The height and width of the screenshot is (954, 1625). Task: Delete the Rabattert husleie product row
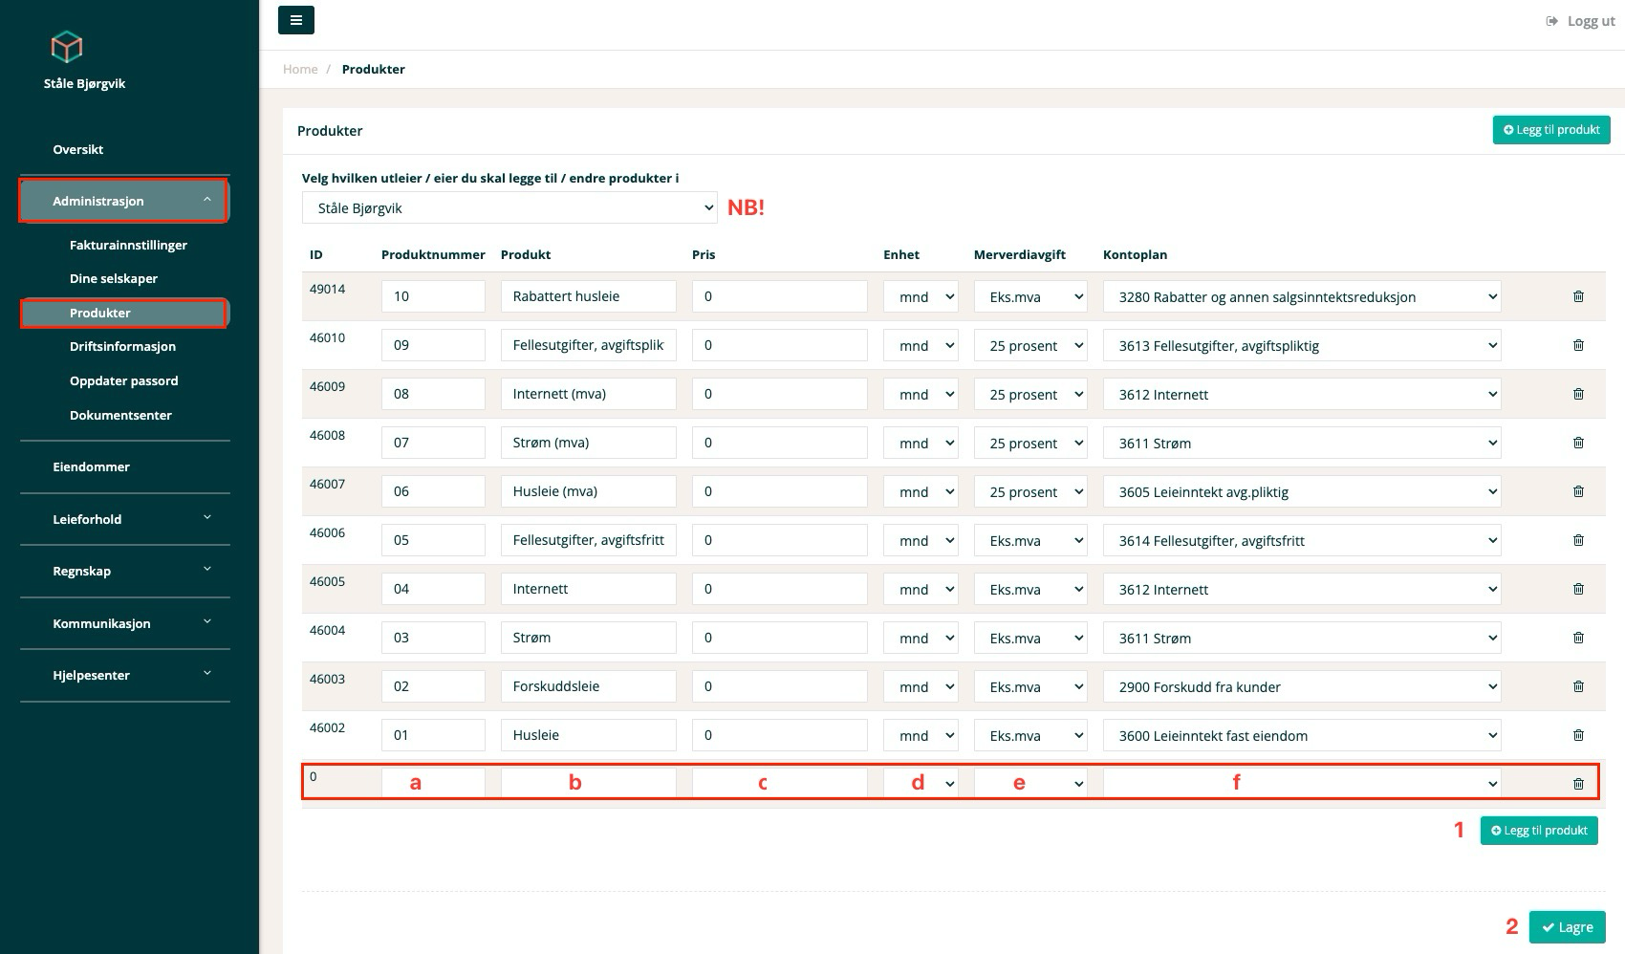(1578, 296)
